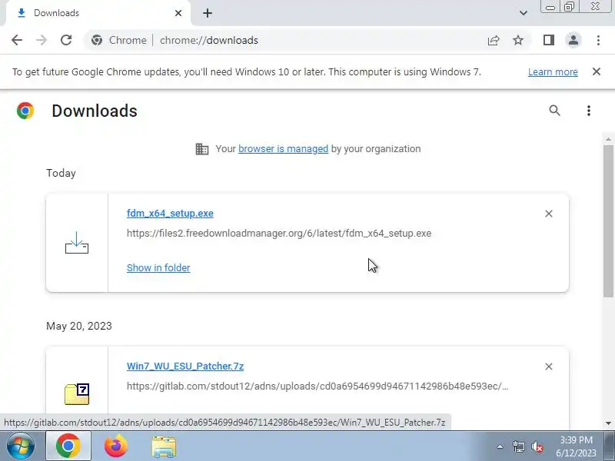This screenshot has height=461, width=615.
Task: Open the Win7_WU_ESU_Patcher.7z file link
Action: (185, 366)
